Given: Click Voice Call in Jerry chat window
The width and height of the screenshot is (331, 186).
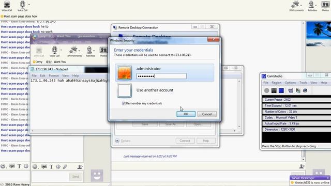Looking at the screenshot, I should [x=54, y=51].
